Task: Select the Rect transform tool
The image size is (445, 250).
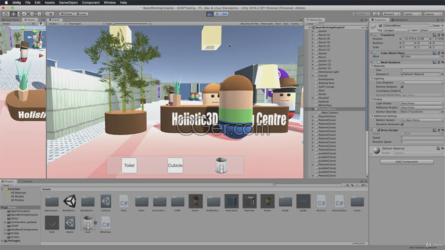Action: pos(35,14)
